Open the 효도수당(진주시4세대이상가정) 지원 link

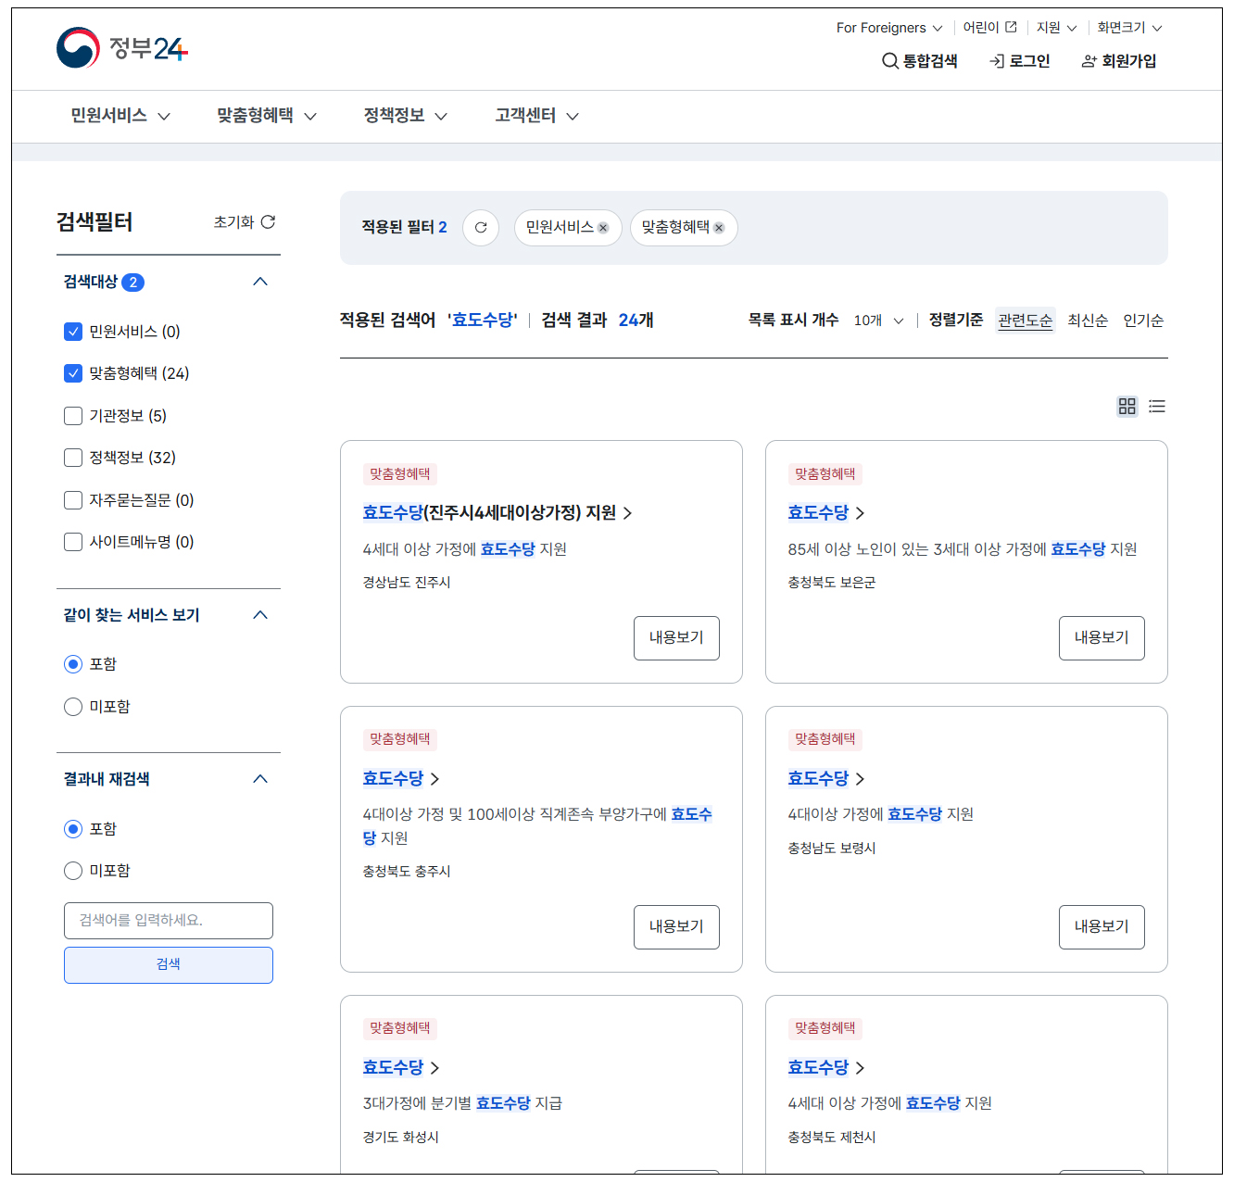pos(488,512)
